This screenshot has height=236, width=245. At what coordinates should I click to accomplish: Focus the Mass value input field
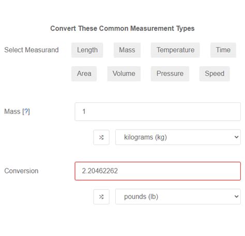click(158, 112)
